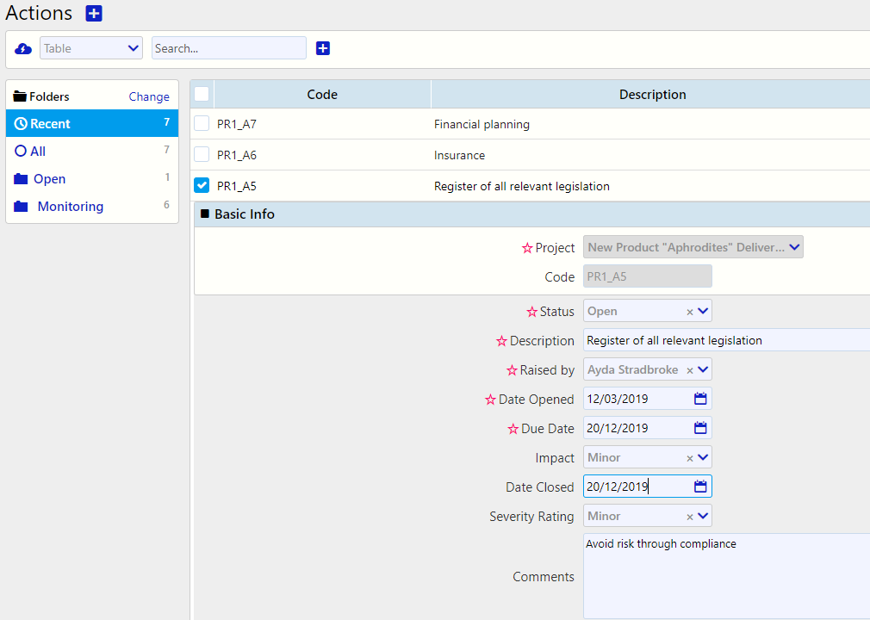Image resolution: width=870 pixels, height=620 pixels.
Task: Tick the checkbox for PR1_A6 row
Action: coord(202,155)
